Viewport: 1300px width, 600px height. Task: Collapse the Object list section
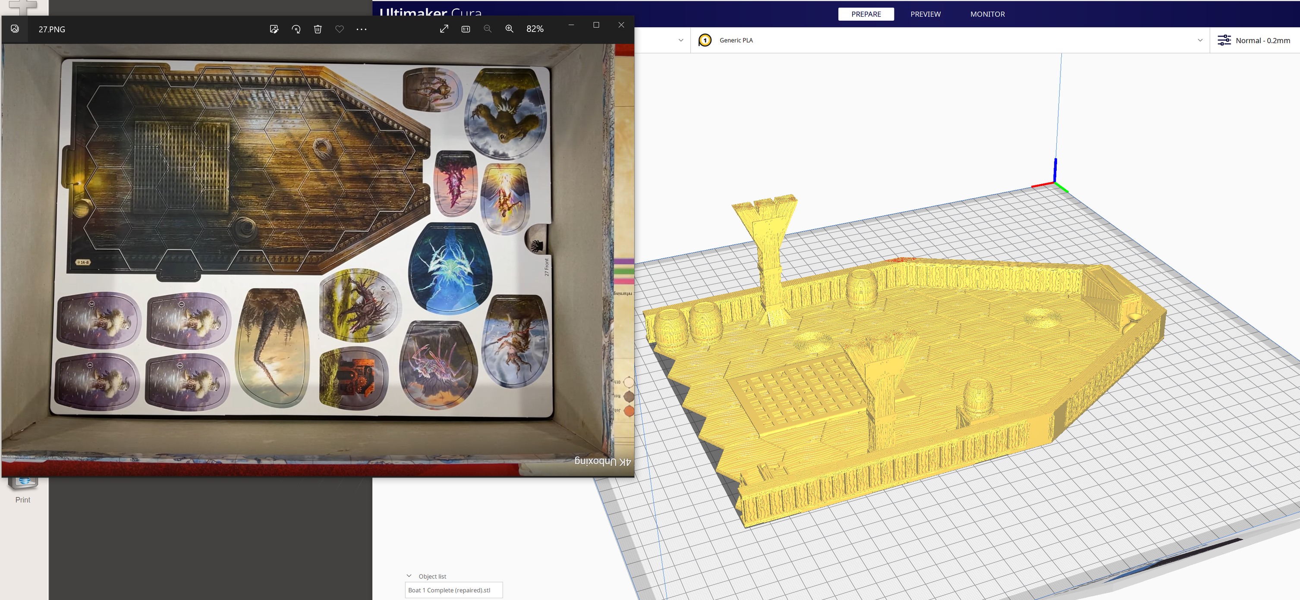click(x=409, y=576)
